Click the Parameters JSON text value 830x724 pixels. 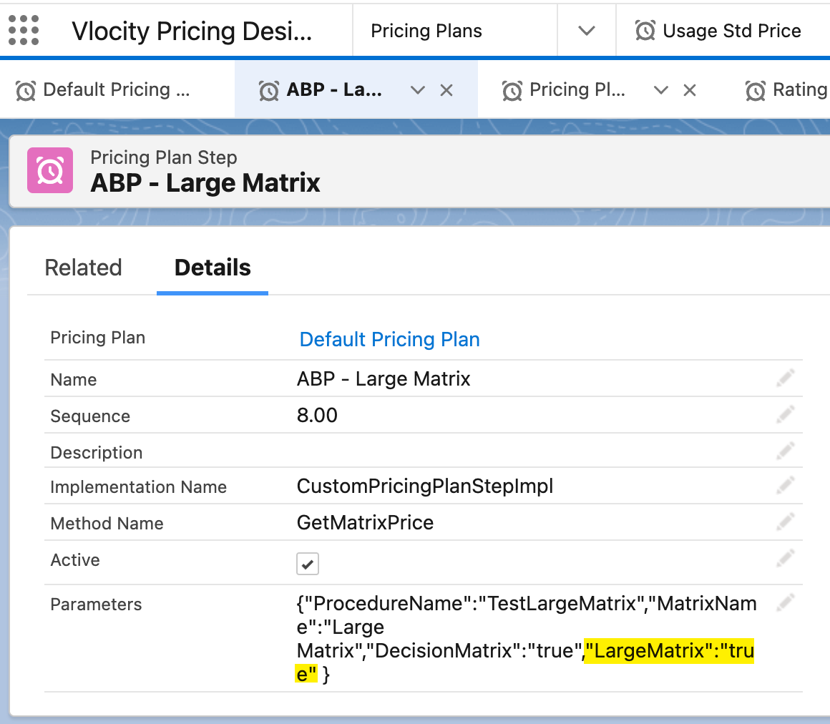click(x=526, y=638)
